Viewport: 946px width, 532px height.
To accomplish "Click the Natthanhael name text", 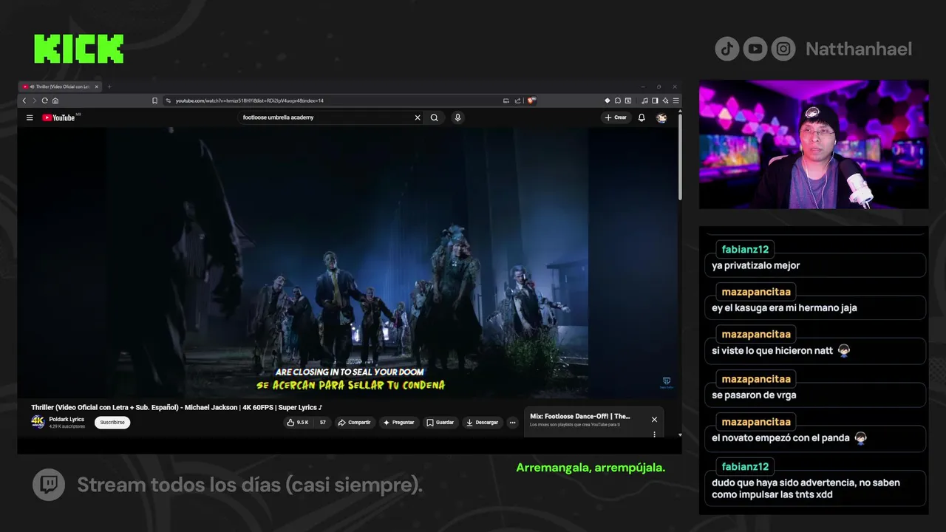I will (859, 49).
